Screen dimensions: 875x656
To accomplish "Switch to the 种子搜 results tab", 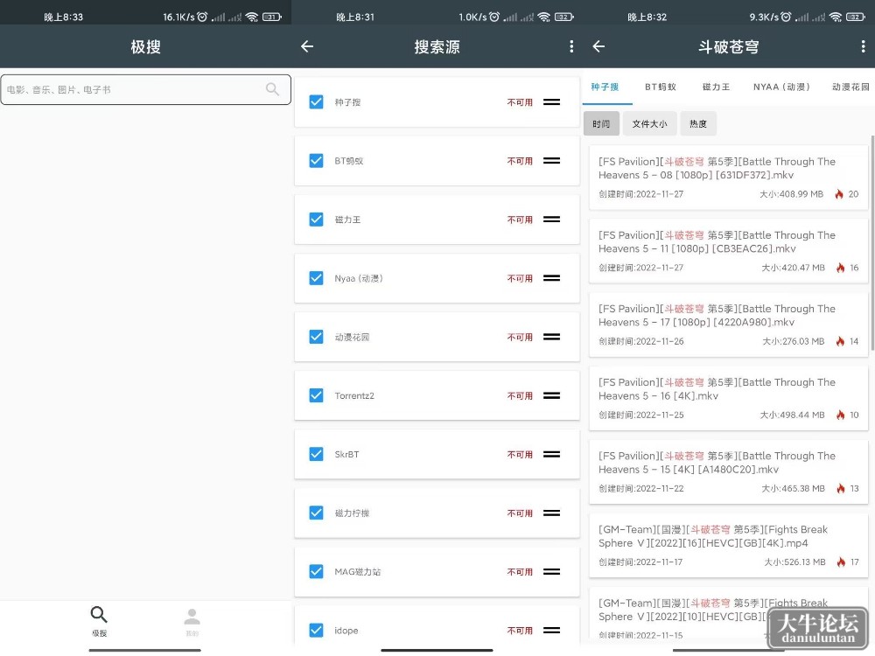I will tap(605, 87).
